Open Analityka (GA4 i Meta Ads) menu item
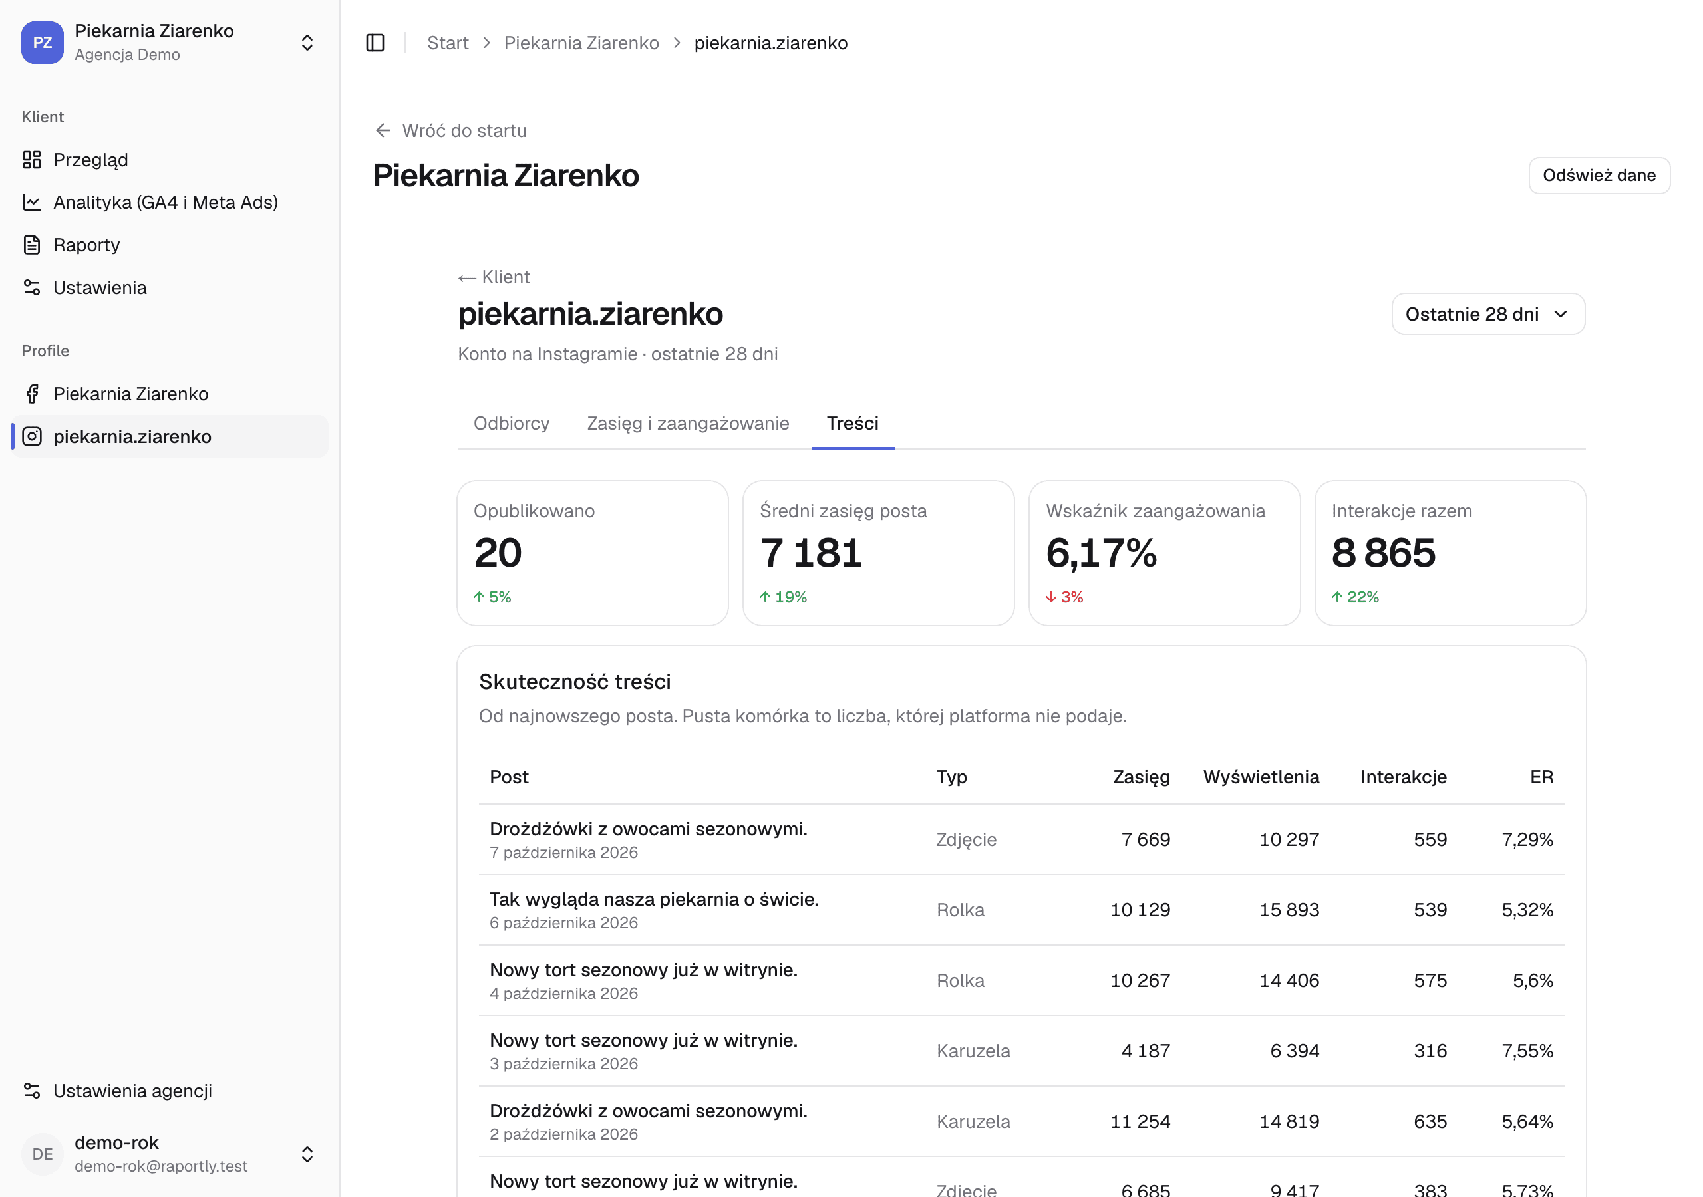The height and width of the screenshot is (1197, 1703). click(x=170, y=202)
